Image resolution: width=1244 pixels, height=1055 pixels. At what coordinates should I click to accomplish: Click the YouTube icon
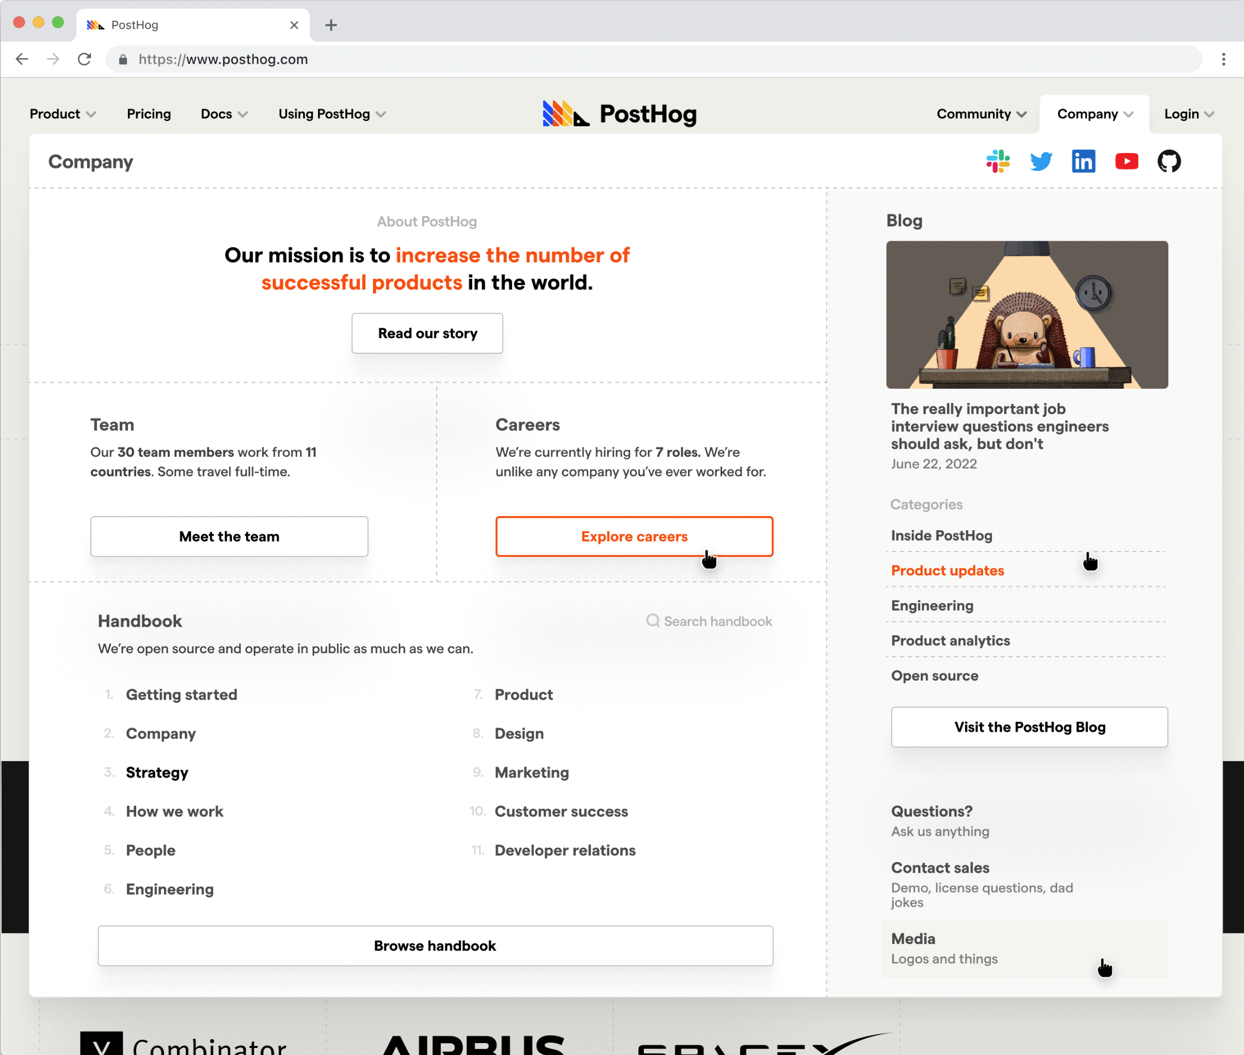click(x=1126, y=162)
